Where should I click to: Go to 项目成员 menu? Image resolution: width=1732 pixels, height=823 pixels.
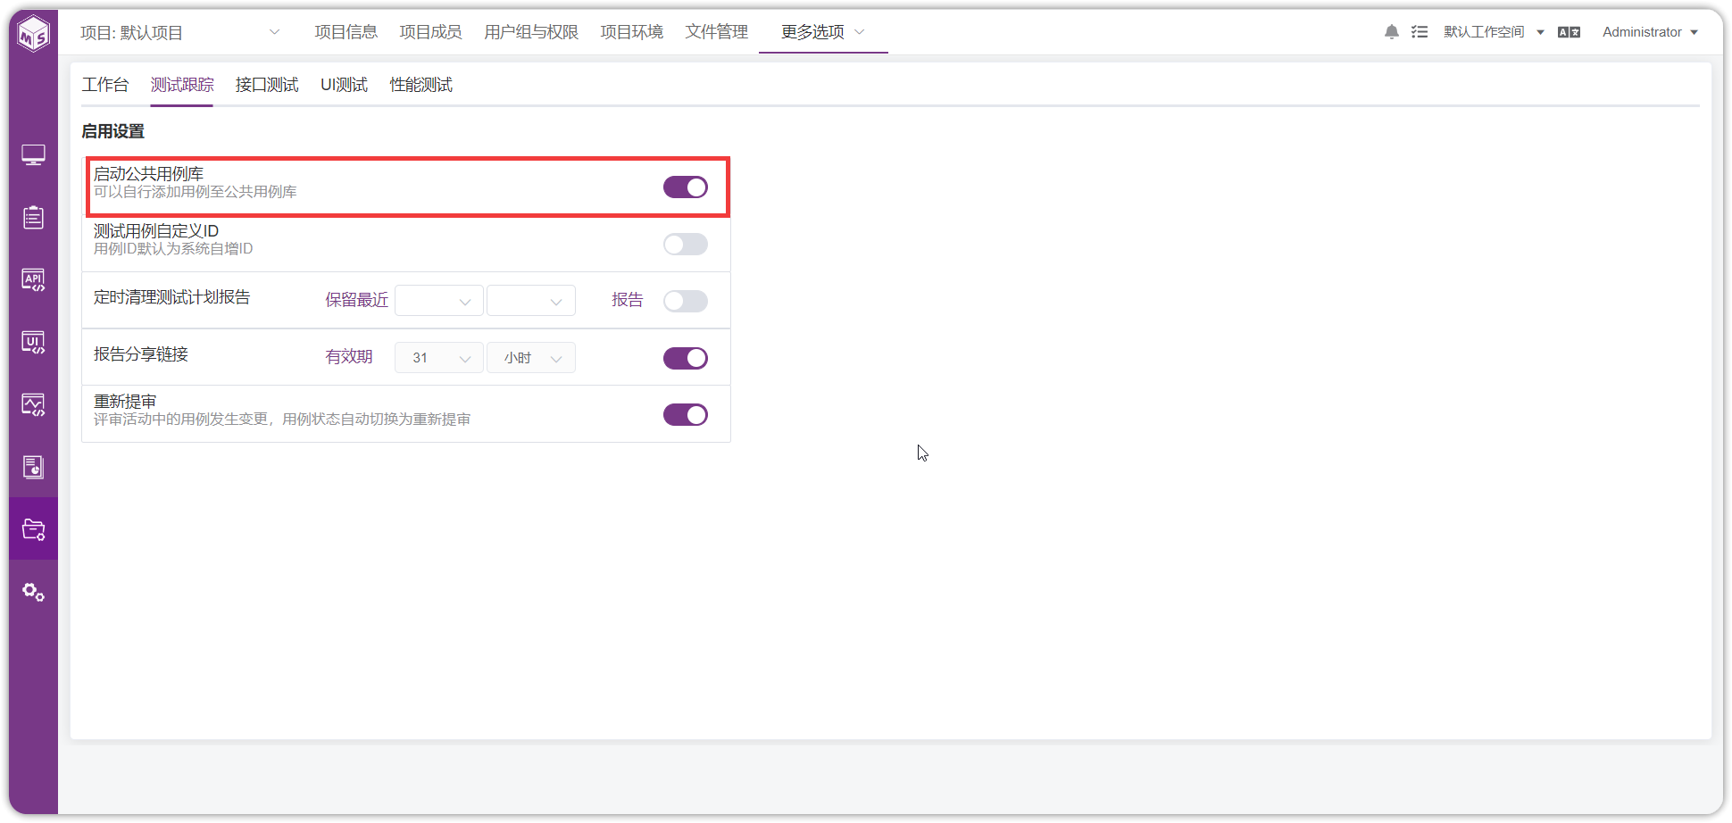point(430,32)
